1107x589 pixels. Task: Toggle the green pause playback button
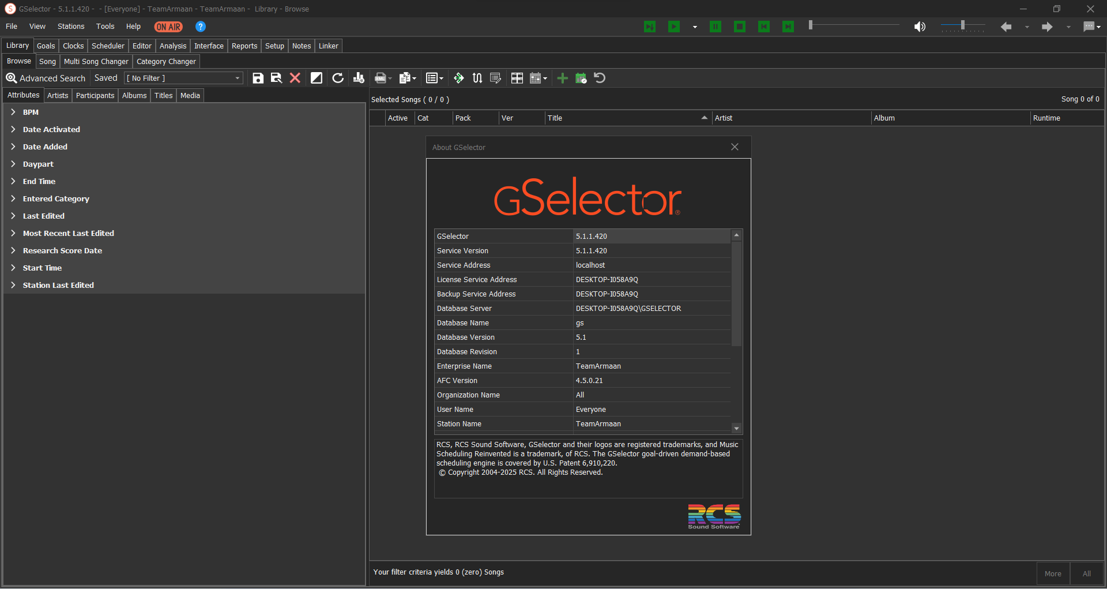(x=716, y=27)
